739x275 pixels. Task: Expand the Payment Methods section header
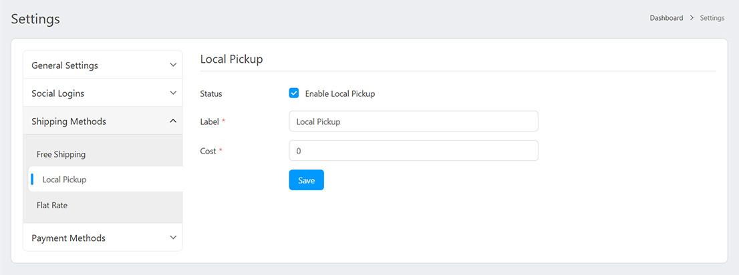coord(68,238)
